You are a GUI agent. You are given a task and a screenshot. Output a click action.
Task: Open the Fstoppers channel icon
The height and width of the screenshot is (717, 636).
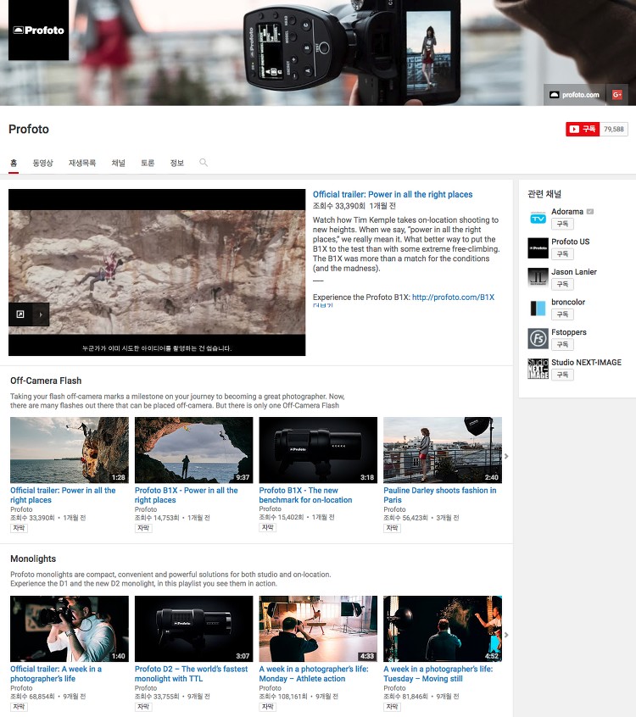click(538, 339)
